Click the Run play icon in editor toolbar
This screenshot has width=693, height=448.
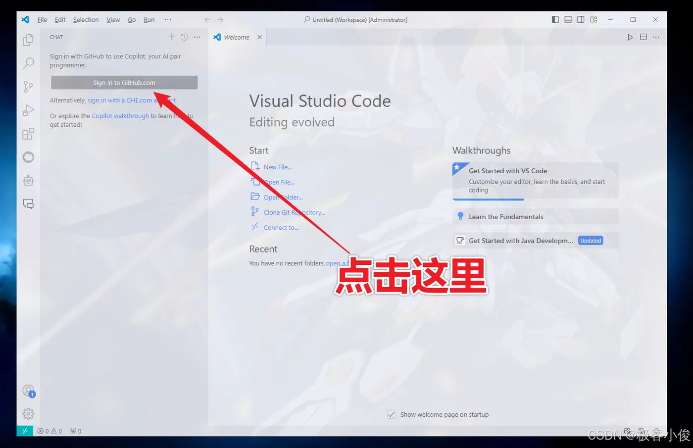630,37
